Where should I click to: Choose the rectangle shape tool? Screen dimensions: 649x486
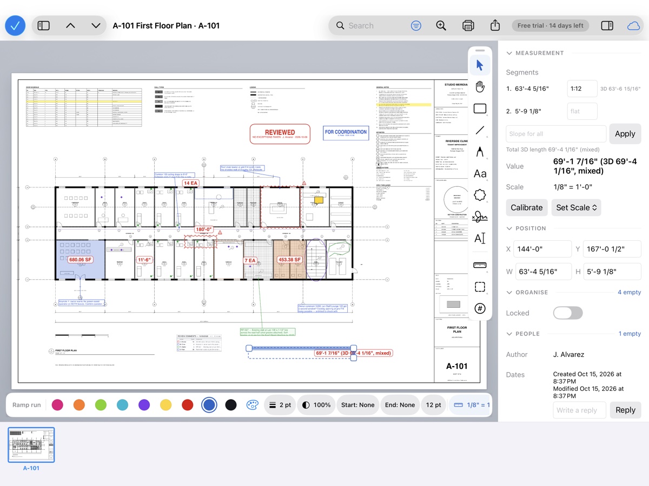(480, 109)
